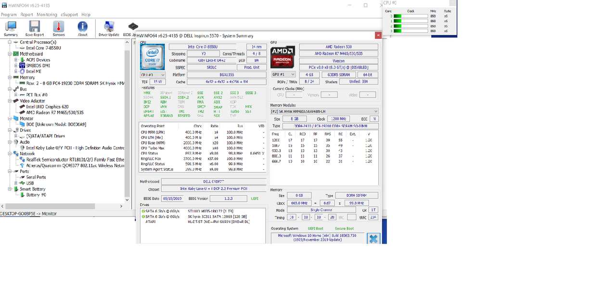Open Sensors thermometer icon
Screen dimensions: 616x285
pos(58,28)
